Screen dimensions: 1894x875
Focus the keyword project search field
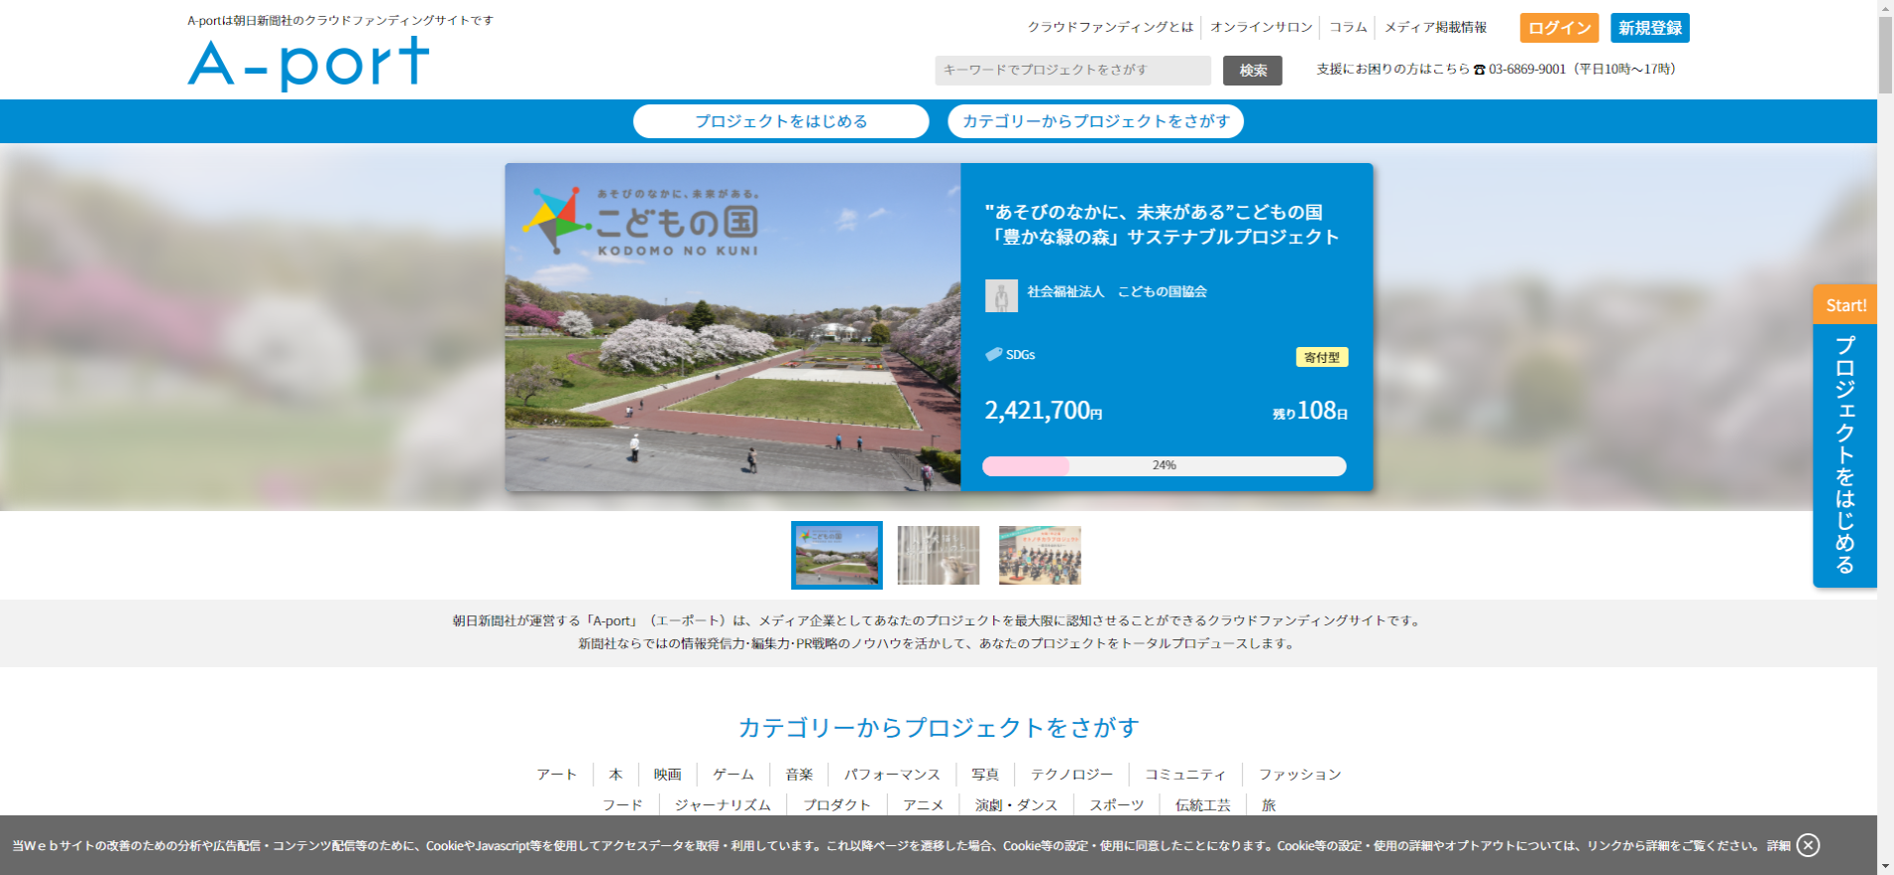tap(1072, 70)
